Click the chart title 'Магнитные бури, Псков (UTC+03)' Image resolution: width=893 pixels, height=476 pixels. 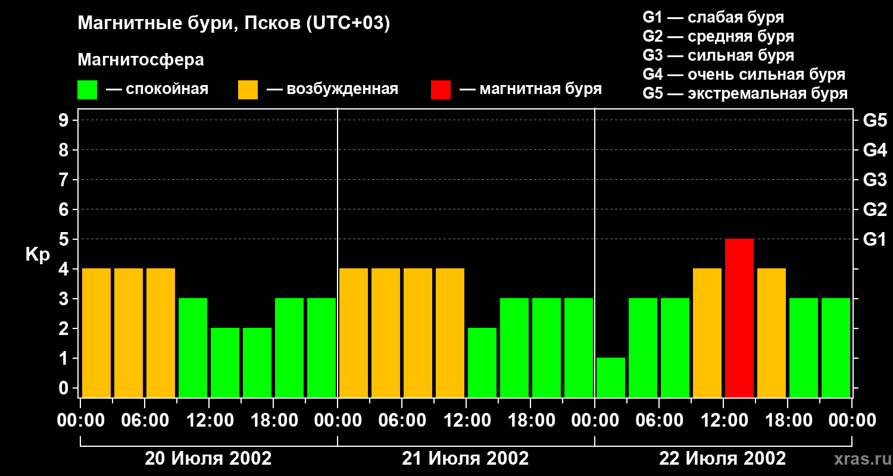tap(234, 24)
